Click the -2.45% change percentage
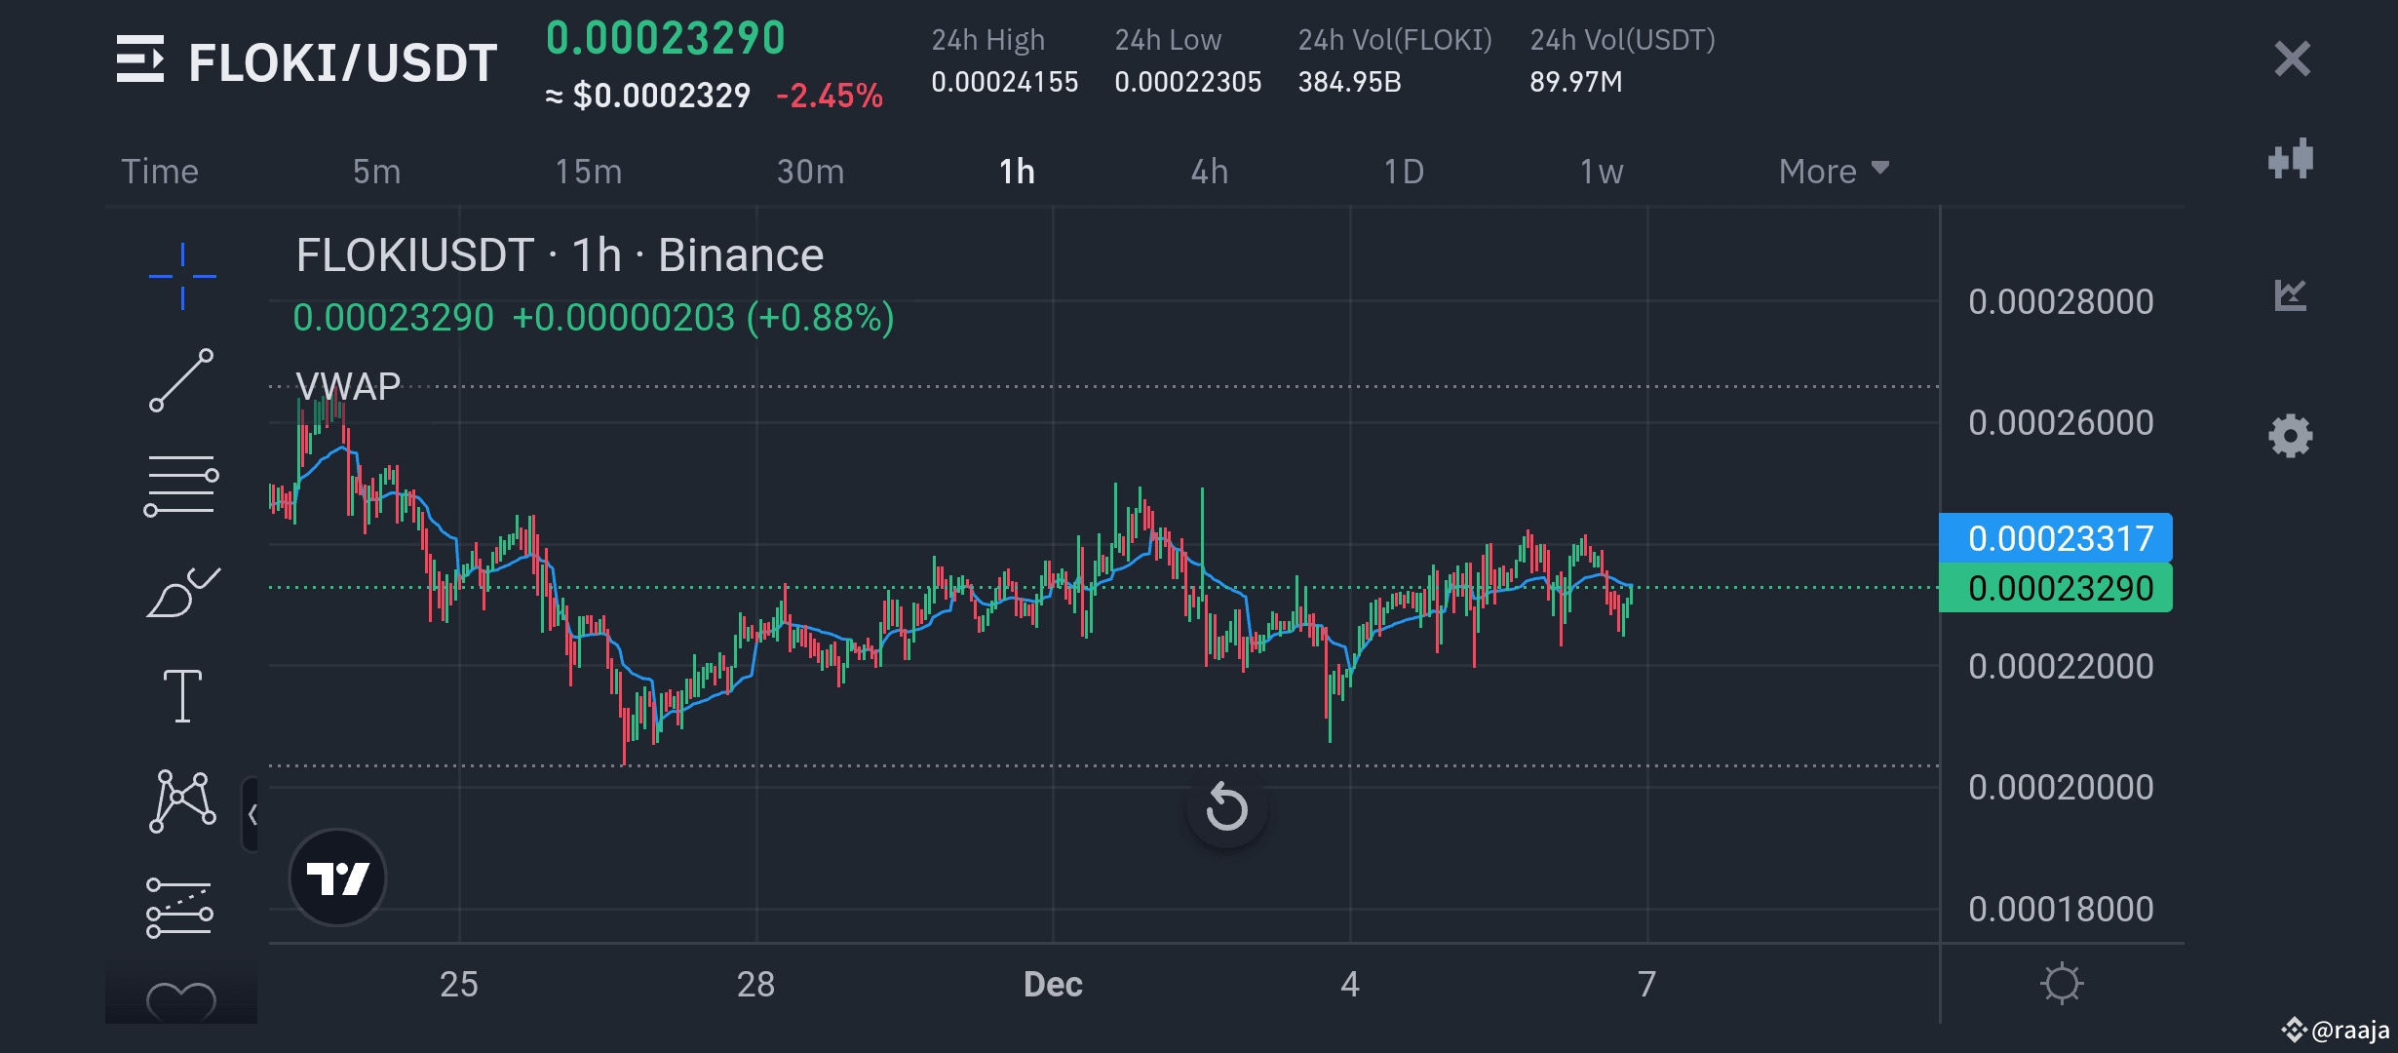Viewport: 2398px width, 1053px height. (x=830, y=96)
